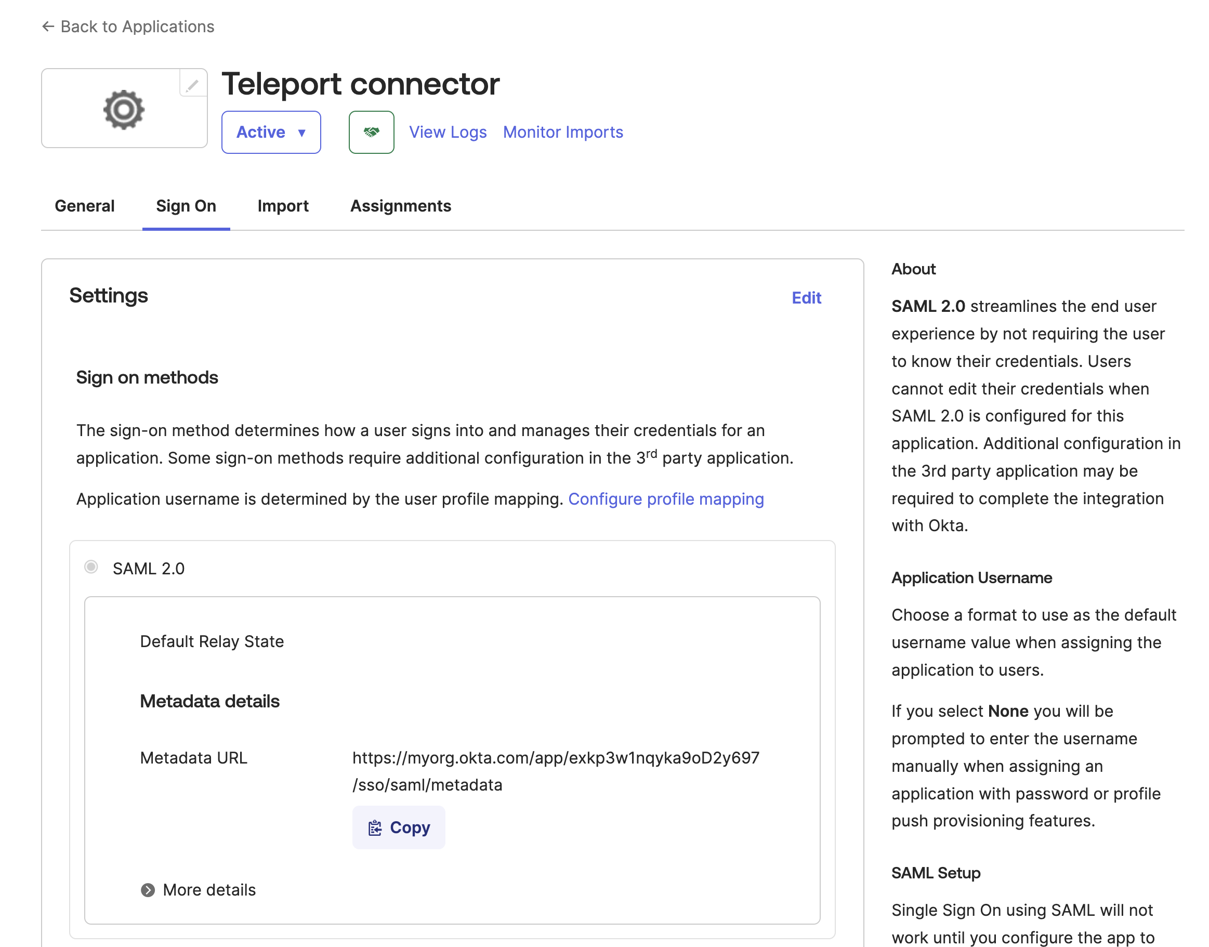Switch to the General tab

(x=84, y=206)
